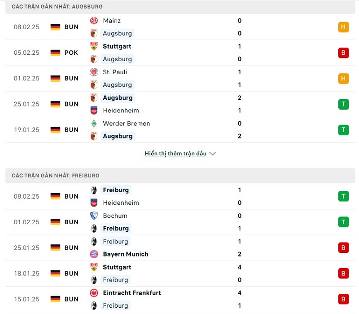Viewport: 359px width, 314px height.
Task: Click the green T badge on Freiburg vs Heidenheim
Action: pyautogui.click(x=343, y=196)
